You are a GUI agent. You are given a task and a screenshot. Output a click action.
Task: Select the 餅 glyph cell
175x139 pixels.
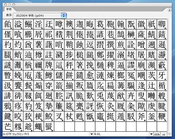coord(70,75)
